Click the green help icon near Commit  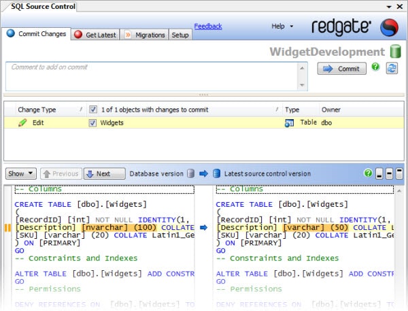(375, 67)
